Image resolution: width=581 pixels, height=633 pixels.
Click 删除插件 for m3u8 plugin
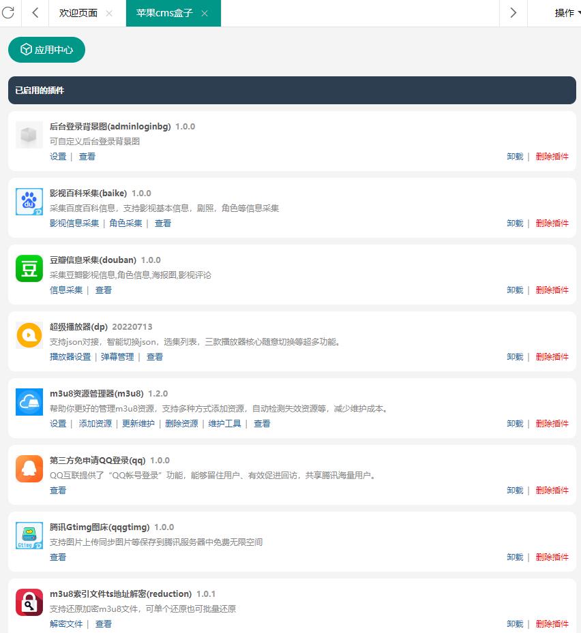point(552,424)
